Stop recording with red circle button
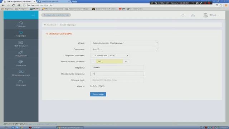229x129 pixels. pos(209,3)
